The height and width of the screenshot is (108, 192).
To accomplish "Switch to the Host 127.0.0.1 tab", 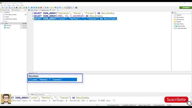I will click(33, 10).
